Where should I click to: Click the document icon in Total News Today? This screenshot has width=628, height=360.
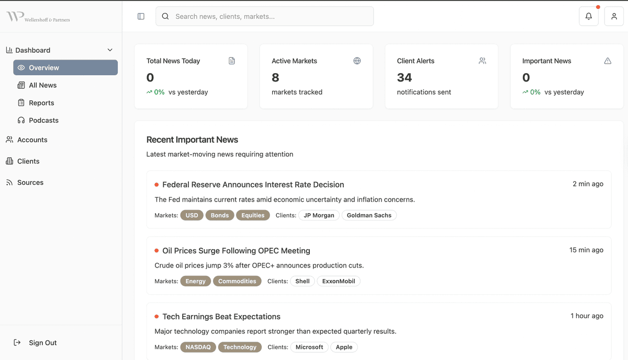[x=232, y=61]
